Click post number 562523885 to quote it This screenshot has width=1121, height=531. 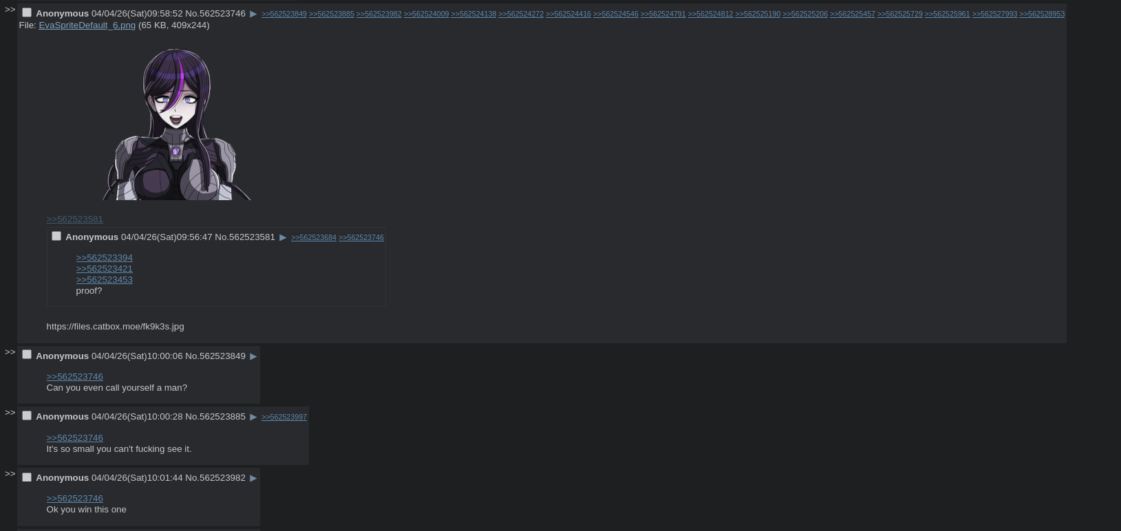pyautogui.click(x=222, y=416)
